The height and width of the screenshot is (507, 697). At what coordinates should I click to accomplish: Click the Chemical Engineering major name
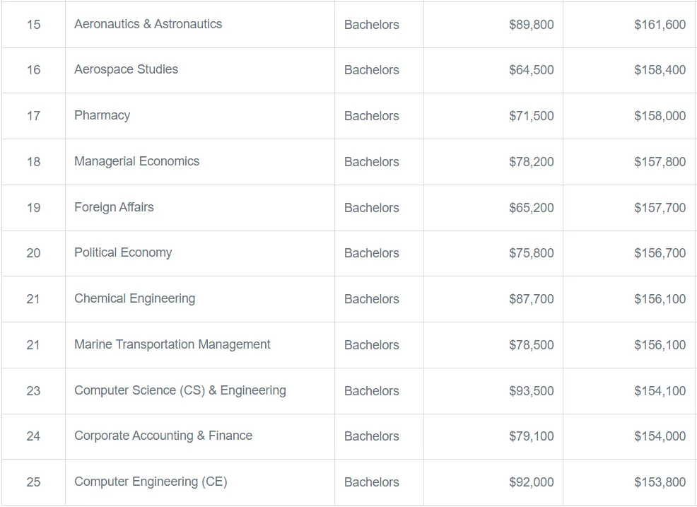[135, 298]
